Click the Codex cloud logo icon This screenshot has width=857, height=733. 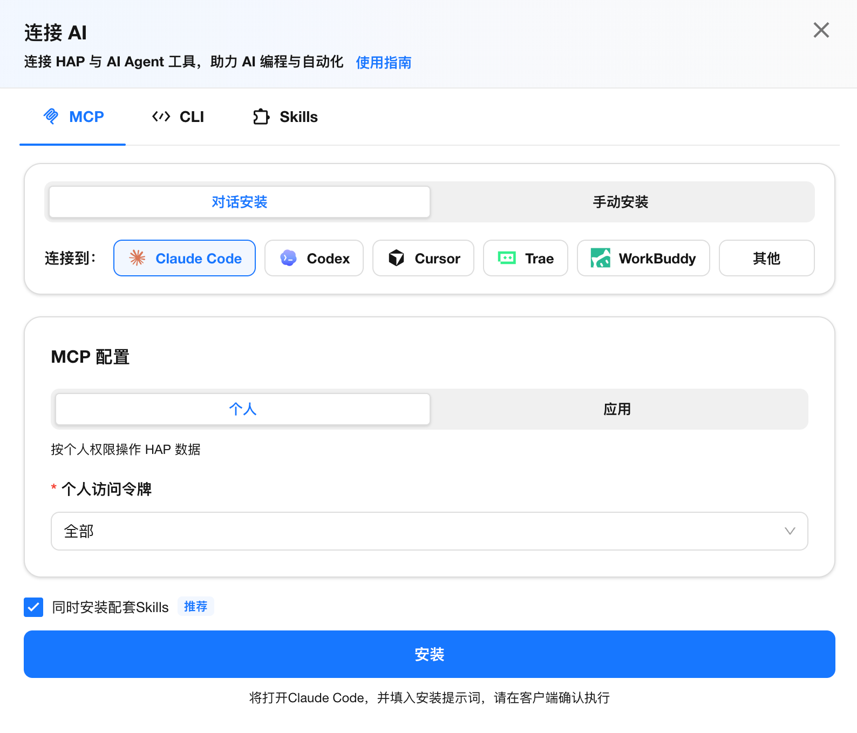point(289,258)
